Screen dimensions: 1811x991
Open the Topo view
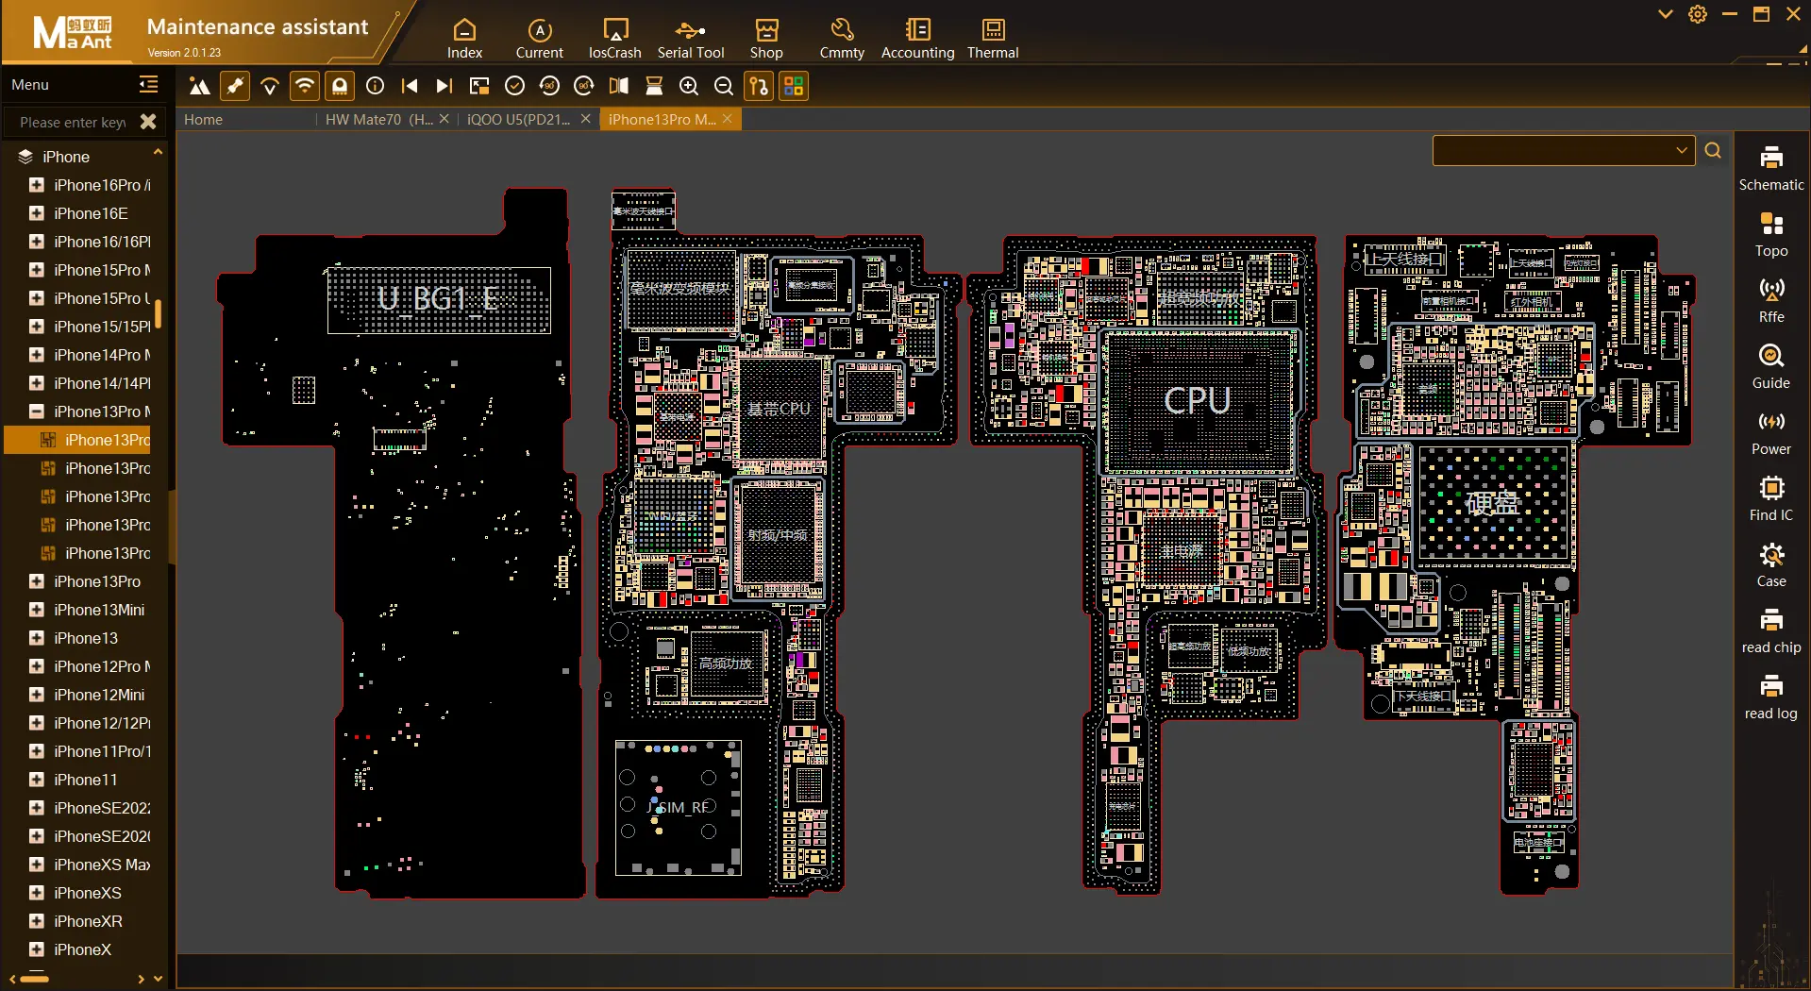click(x=1771, y=235)
